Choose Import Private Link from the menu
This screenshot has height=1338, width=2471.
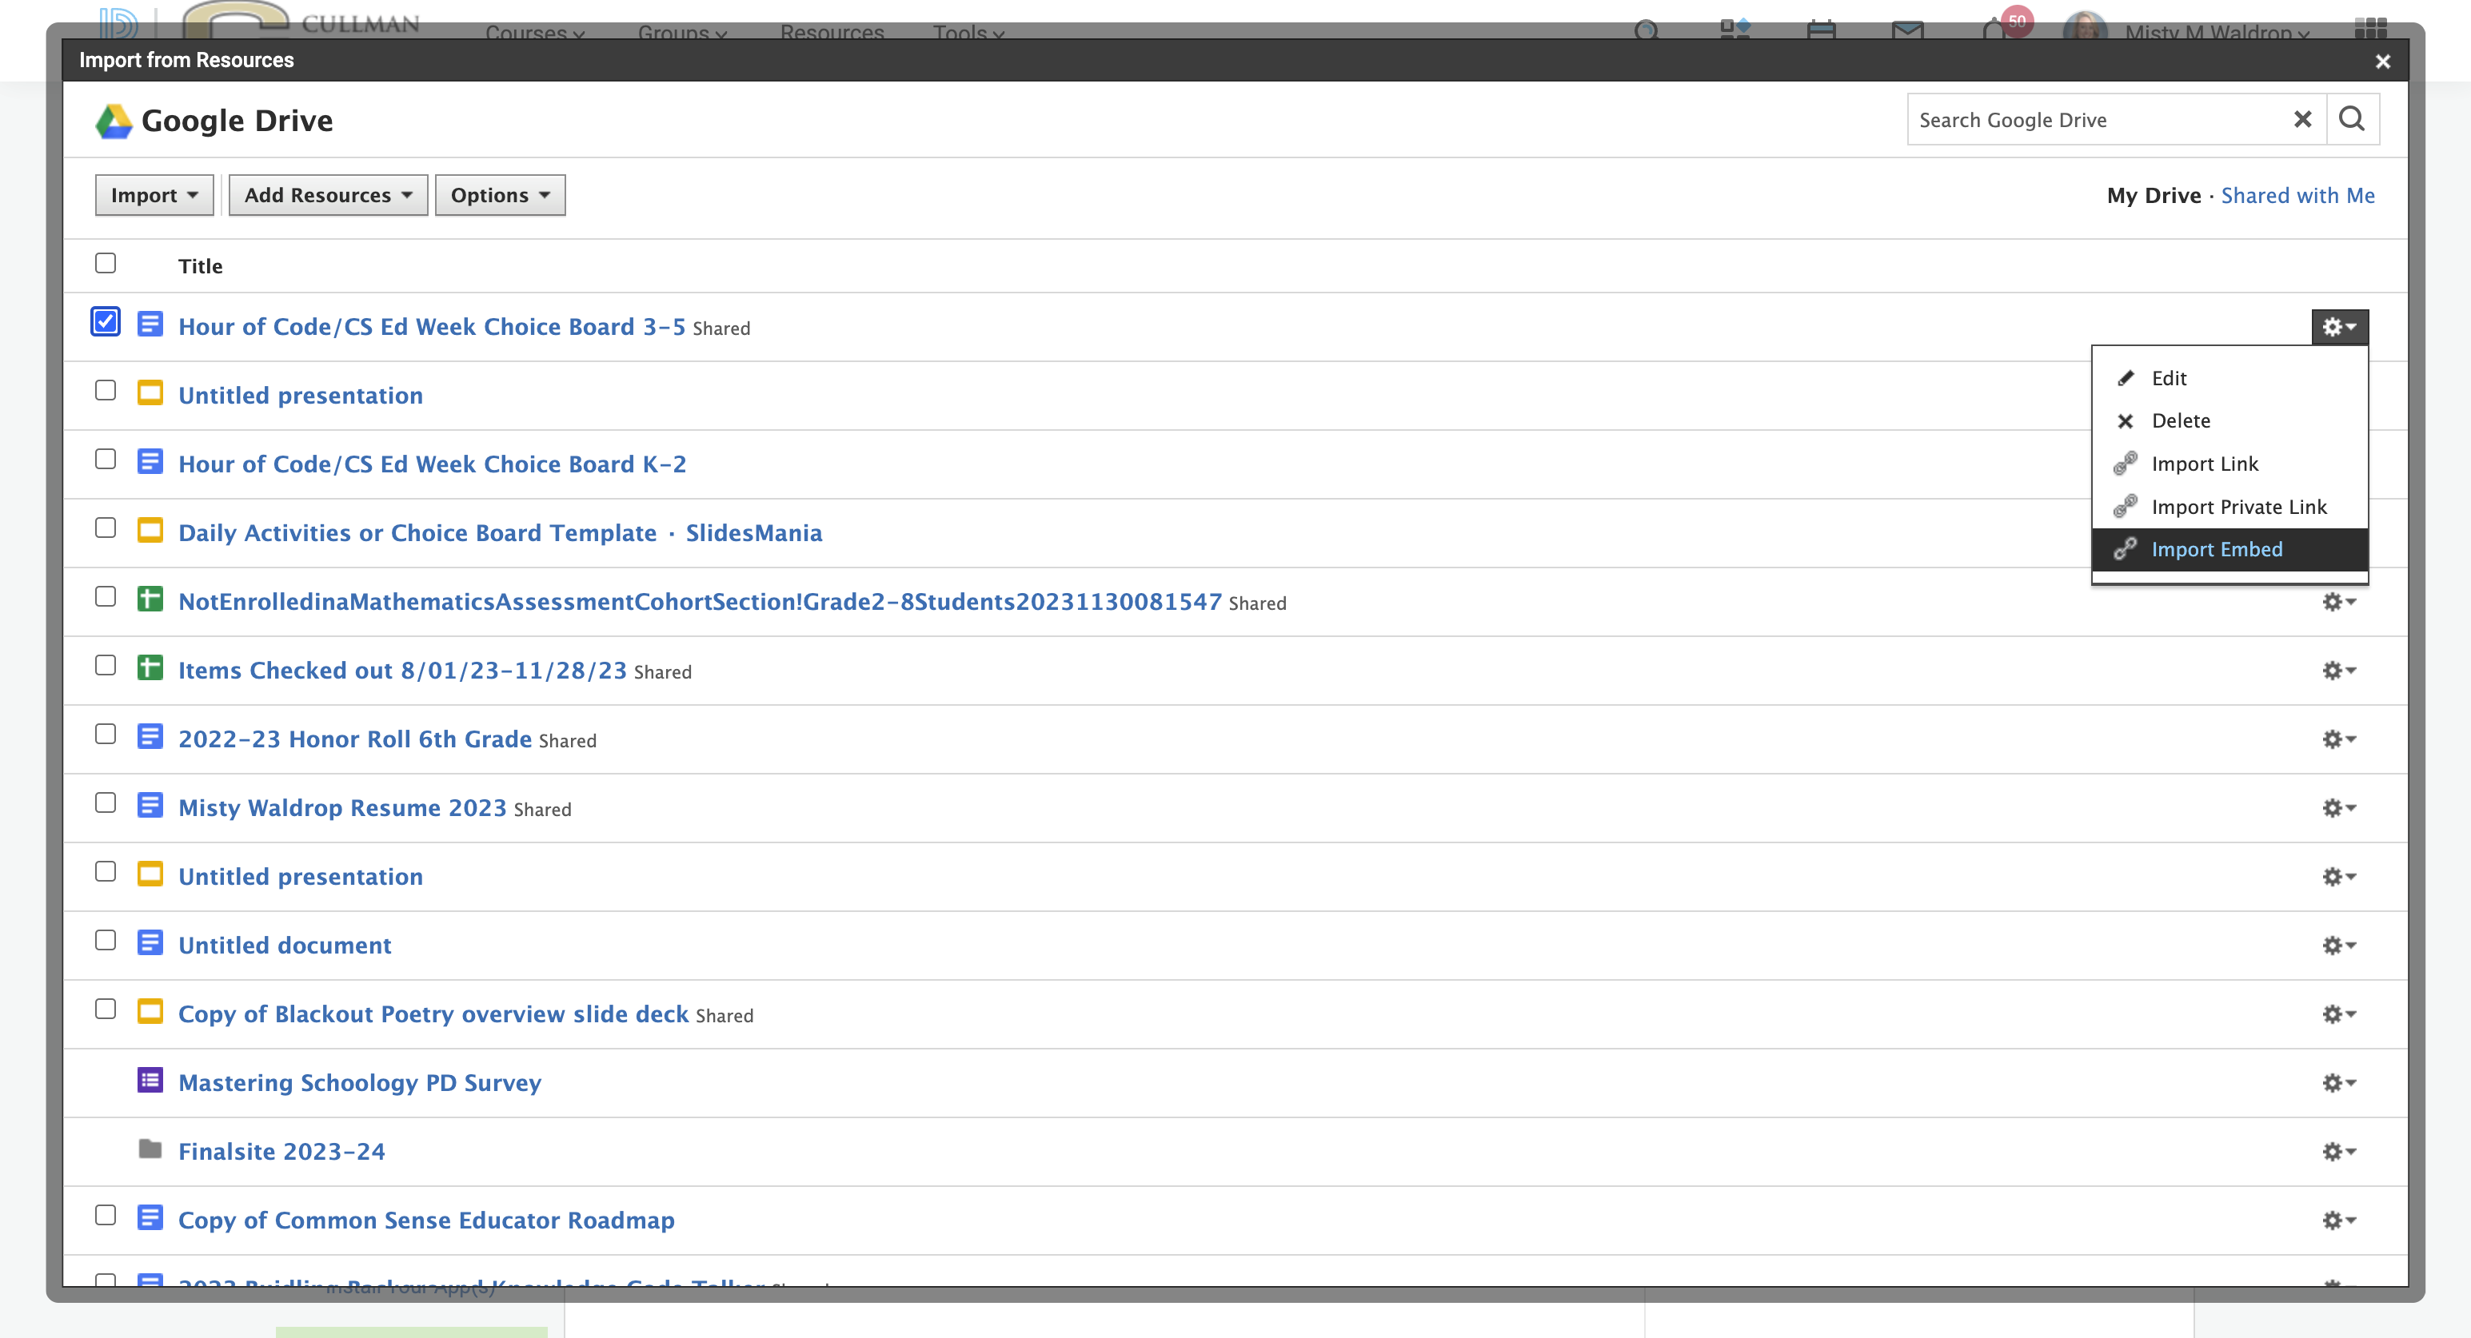pyautogui.click(x=2229, y=507)
